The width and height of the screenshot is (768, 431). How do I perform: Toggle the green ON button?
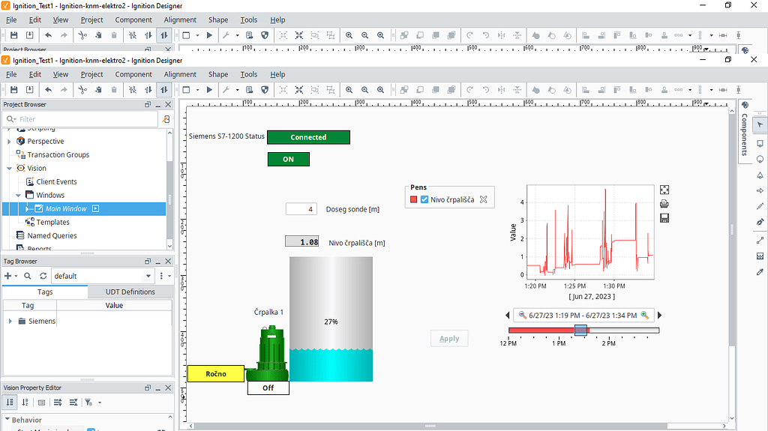pyautogui.click(x=288, y=159)
